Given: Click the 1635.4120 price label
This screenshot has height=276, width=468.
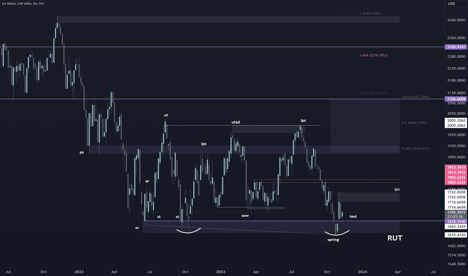Looking at the screenshot, I should point(456,235).
